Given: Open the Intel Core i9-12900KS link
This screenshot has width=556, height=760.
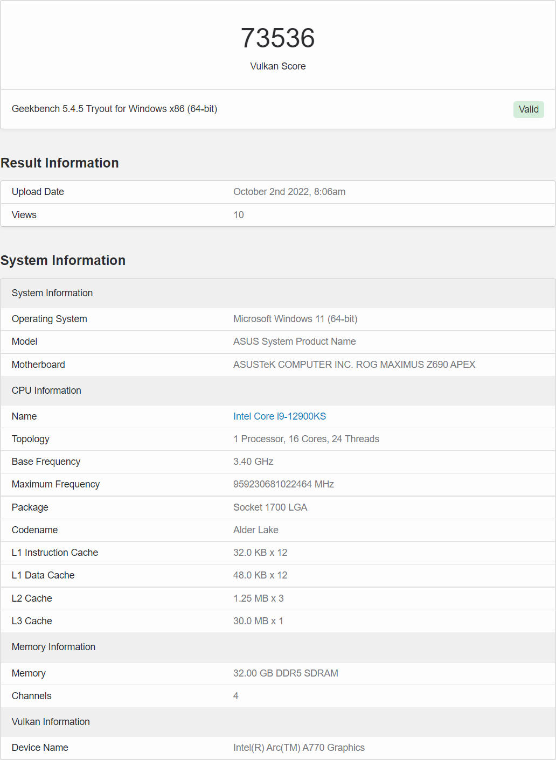Looking at the screenshot, I should (279, 416).
